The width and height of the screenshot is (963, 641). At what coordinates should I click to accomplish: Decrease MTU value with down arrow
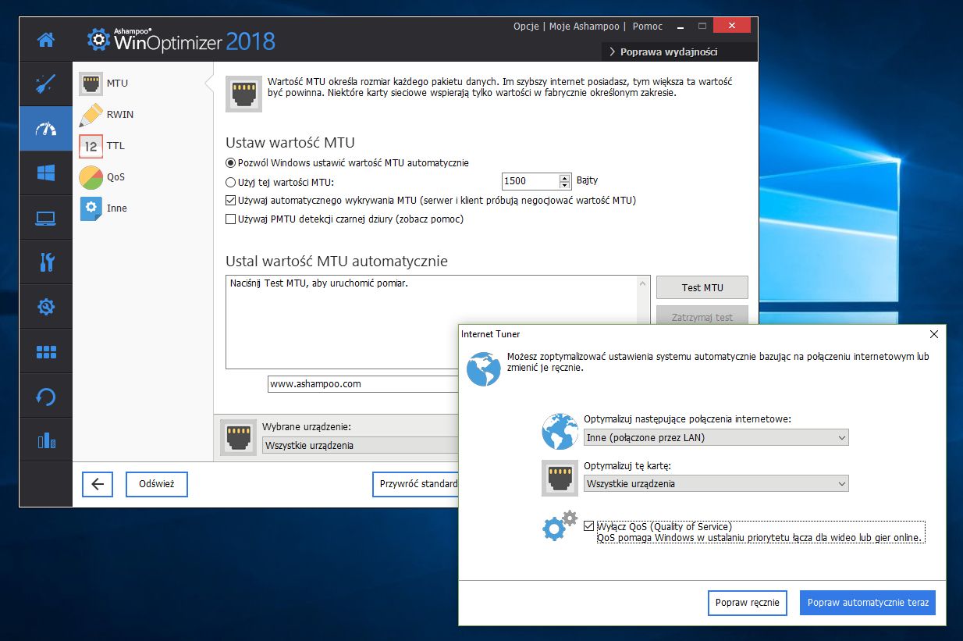click(x=565, y=185)
